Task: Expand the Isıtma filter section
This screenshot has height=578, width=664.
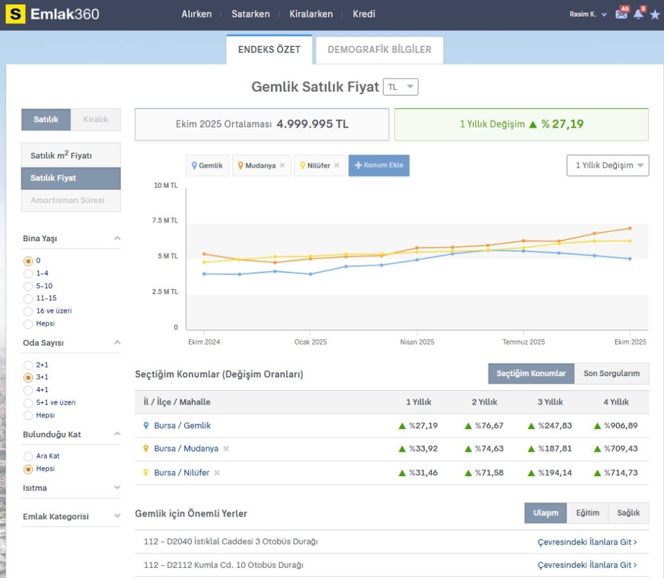Action: 71,488
